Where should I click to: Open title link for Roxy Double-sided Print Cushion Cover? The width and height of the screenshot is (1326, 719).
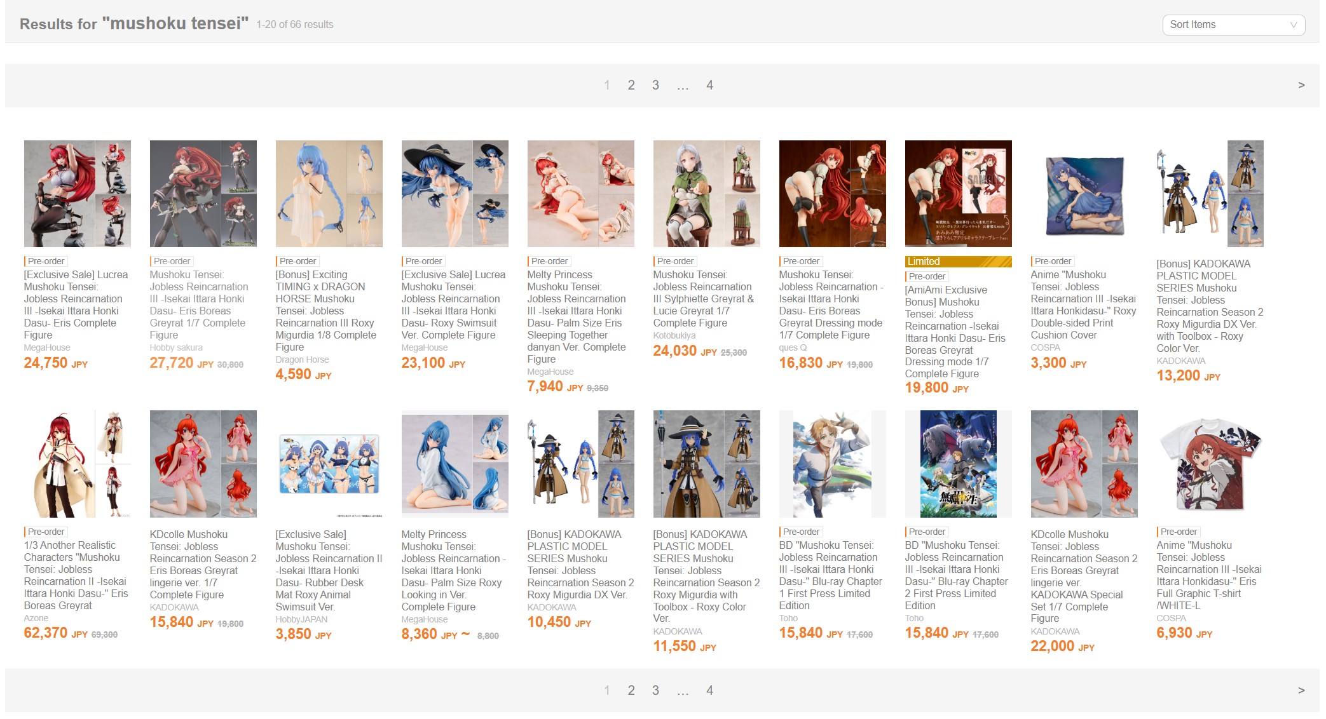tap(1084, 305)
